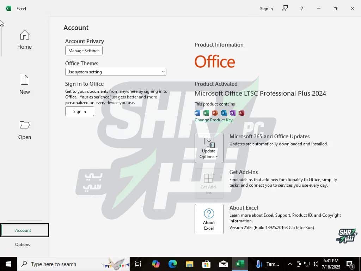Open the Account tab in sidebar
Screen dimensions: 361x271
click(25, 230)
